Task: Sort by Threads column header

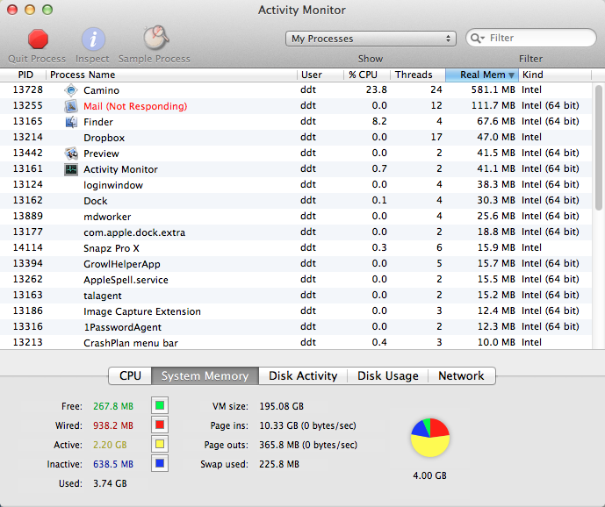Action: [x=417, y=75]
